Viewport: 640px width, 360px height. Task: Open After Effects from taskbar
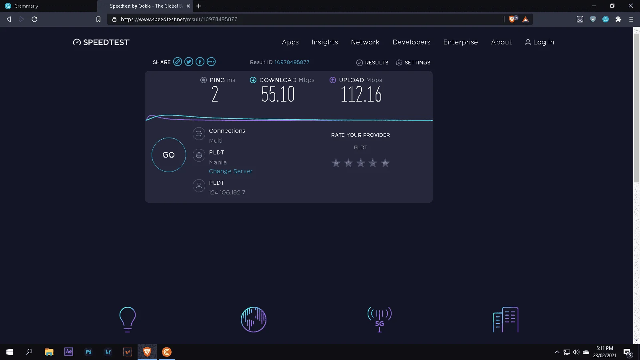[69, 352]
